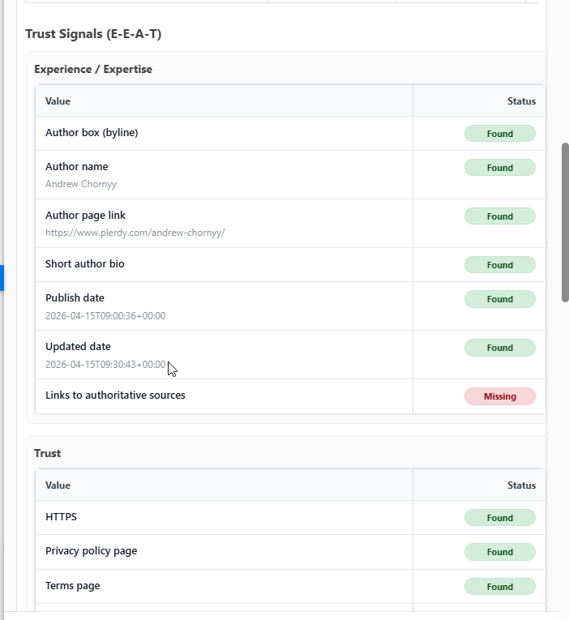The image size is (569, 620).
Task: Open the plerdy.com andrew-chornyy author page URL
Action: (x=135, y=233)
